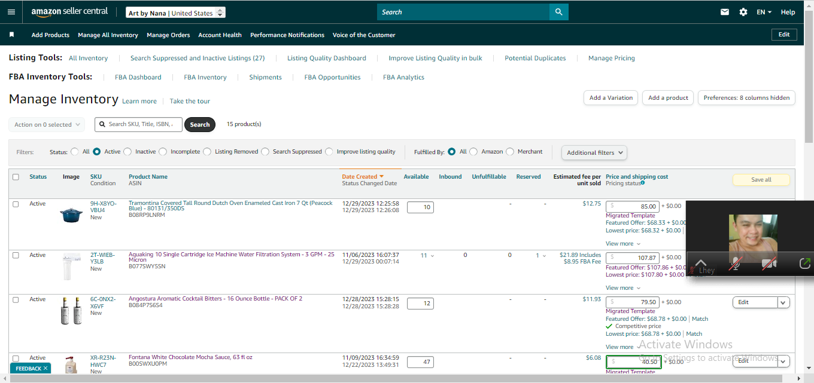Check the Tramontina Dutch Oven row checkbox
The width and height of the screenshot is (814, 383).
[x=16, y=204]
